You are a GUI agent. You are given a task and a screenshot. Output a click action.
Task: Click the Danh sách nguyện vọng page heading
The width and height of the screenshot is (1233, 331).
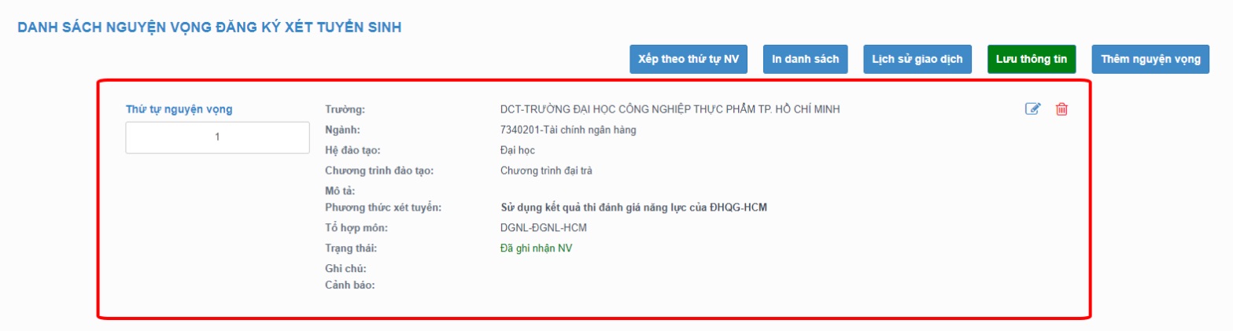(x=209, y=28)
